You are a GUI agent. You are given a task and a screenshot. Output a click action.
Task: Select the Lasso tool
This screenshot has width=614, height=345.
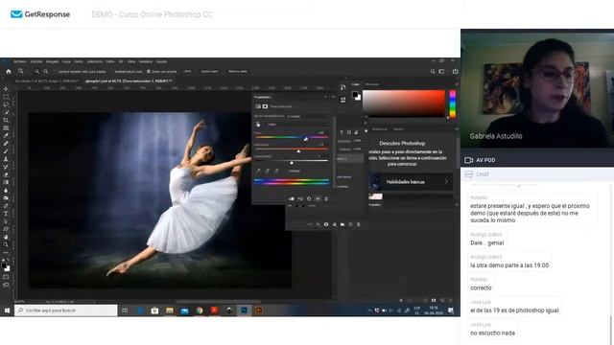[x=6, y=104]
